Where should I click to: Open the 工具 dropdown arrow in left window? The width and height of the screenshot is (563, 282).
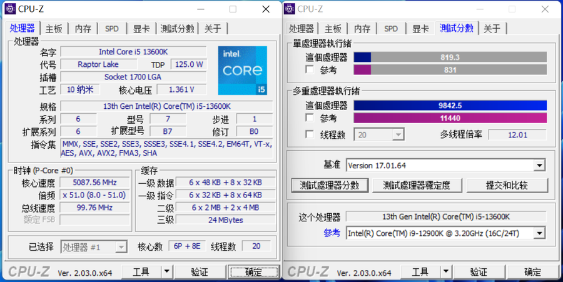pos(166,272)
